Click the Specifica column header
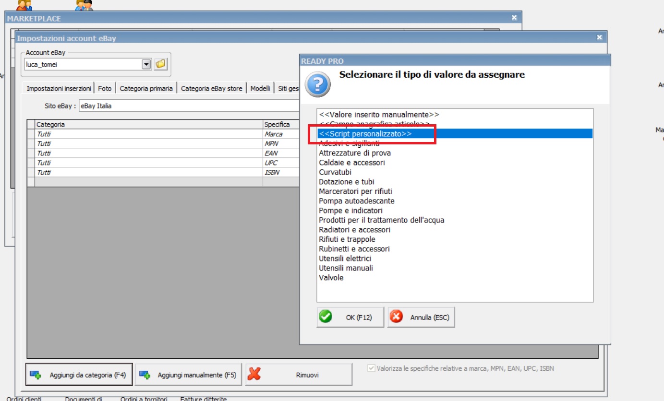The height and width of the screenshot is (401, 664). pos(281,125)
